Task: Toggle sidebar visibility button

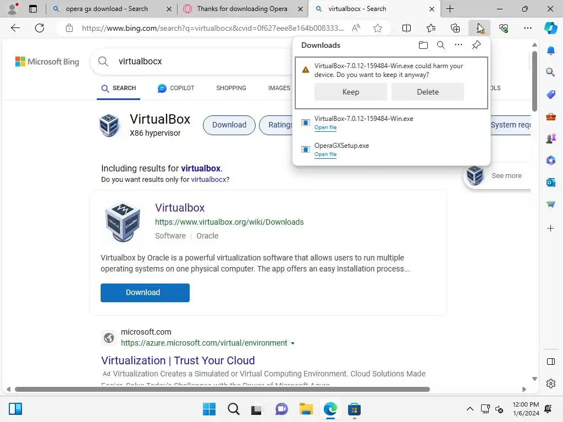Action: click(551, 362)
